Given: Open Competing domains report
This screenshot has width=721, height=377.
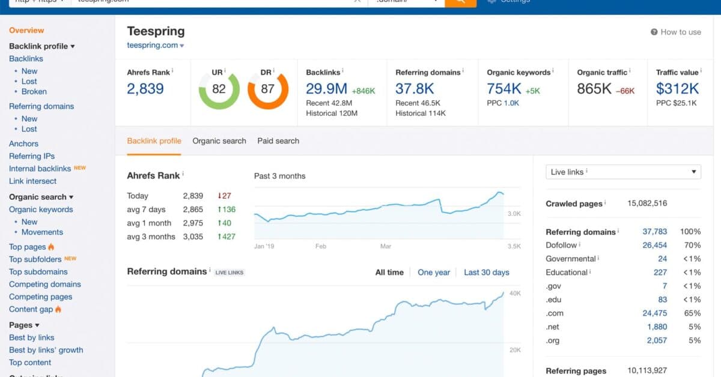Looking at the screenshot, I should click(45, 285).
